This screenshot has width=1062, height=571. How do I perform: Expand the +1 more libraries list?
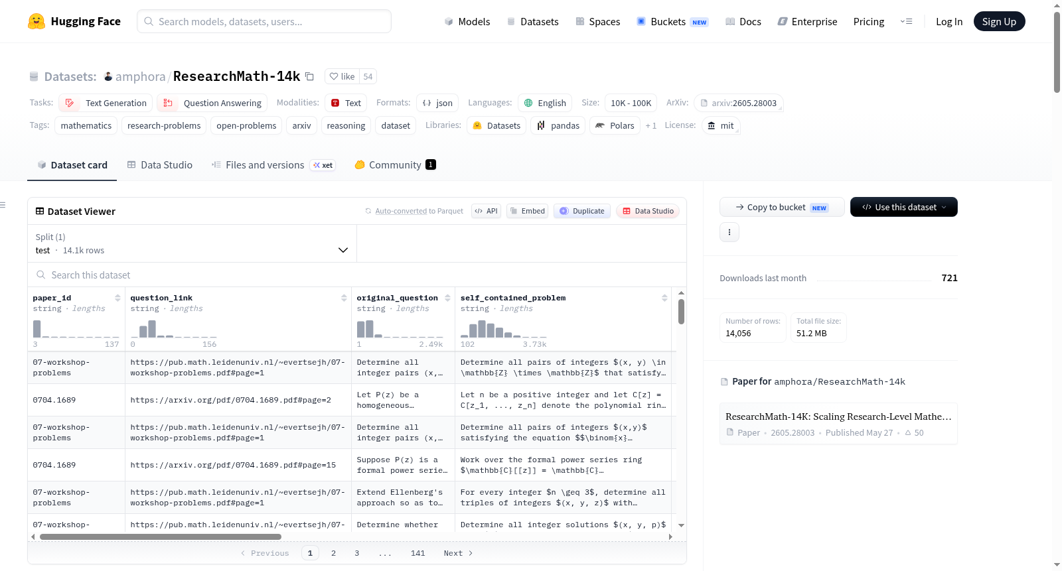point(650,125)
